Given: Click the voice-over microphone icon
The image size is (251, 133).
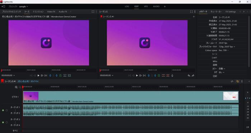Looking at the screenshot, I should [x=172, y=76].
